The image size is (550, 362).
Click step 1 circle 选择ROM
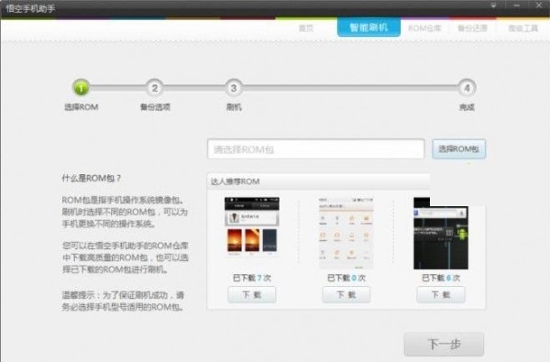click(x=81, y=88)
